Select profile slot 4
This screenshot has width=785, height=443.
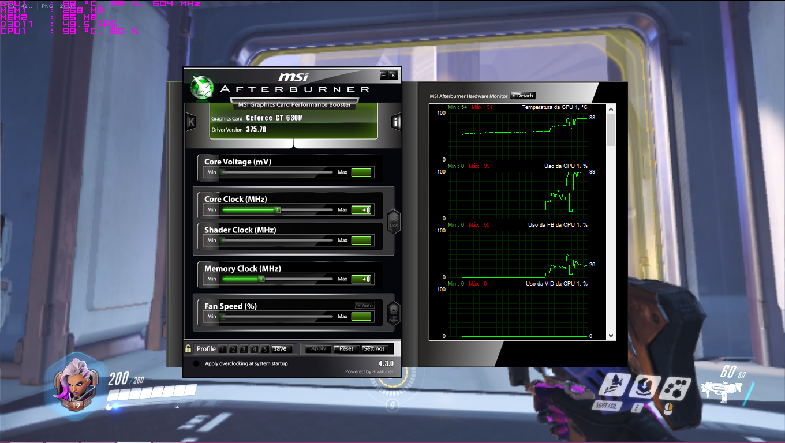(254, 349)
